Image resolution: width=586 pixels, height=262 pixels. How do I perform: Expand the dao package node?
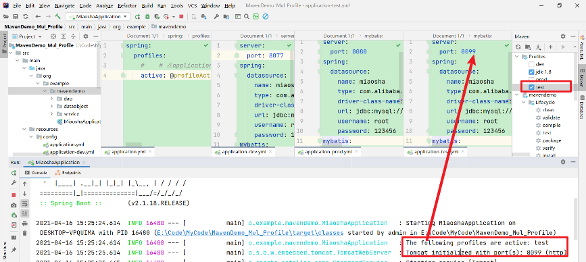tap(52, 99)
